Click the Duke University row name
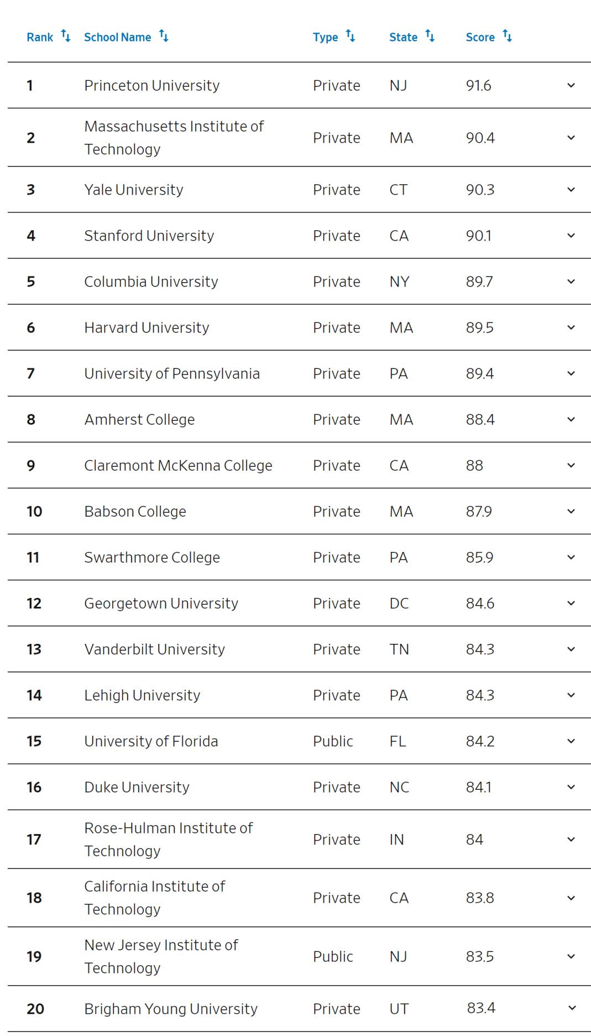Image resolution: width=591 pixels, height=1036 pixels. coord(137,787)
